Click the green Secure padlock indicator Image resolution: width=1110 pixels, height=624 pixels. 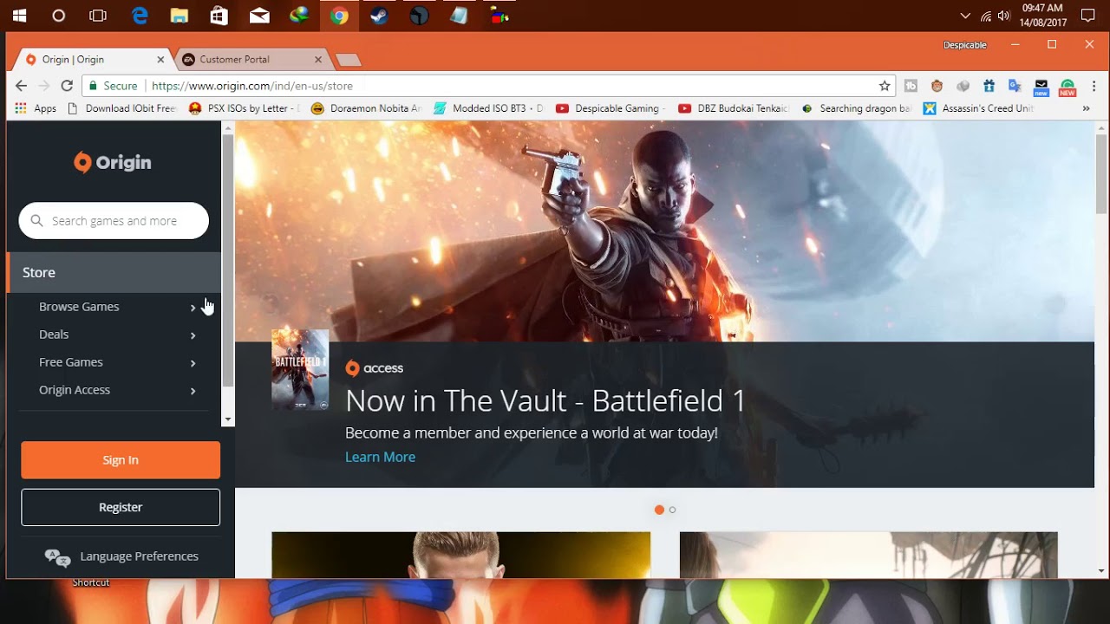click(111, 86)
